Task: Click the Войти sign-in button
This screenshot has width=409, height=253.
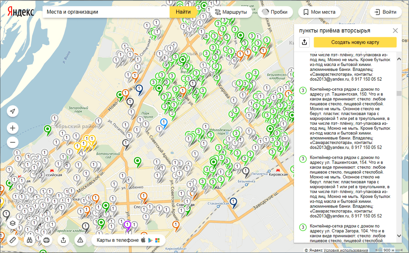Action: click(385, 12)
